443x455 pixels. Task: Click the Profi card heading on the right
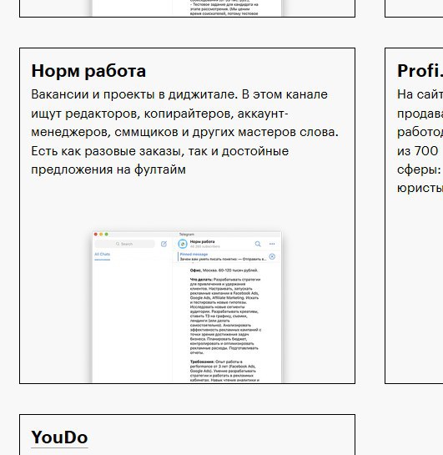click(x=420, y=71)
